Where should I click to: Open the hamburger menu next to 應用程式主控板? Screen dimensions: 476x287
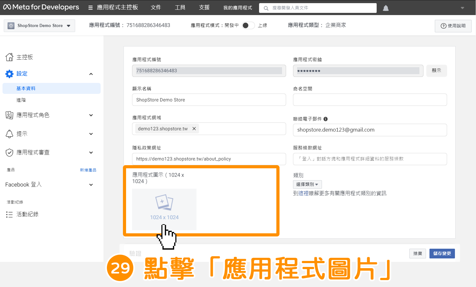[x=91, y=8]
